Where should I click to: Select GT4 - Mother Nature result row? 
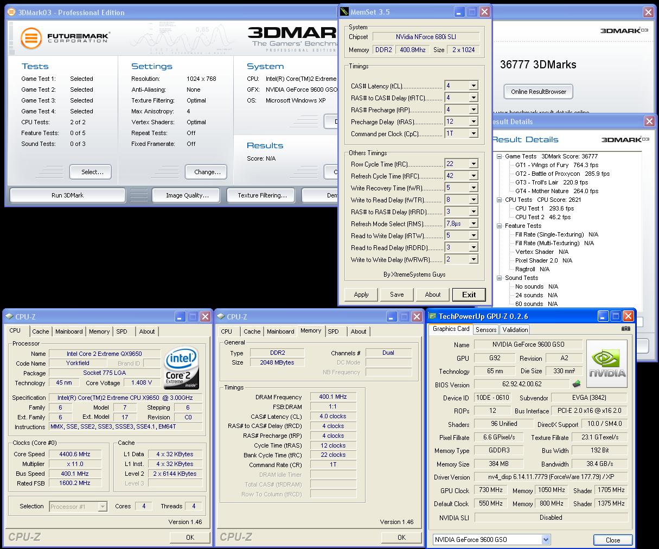coord(556,191)
